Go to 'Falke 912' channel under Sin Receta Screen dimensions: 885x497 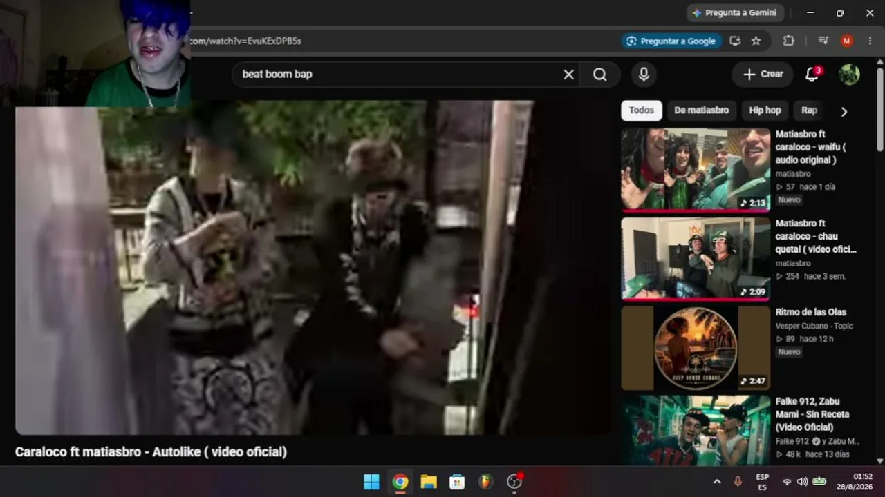point(792,441)
